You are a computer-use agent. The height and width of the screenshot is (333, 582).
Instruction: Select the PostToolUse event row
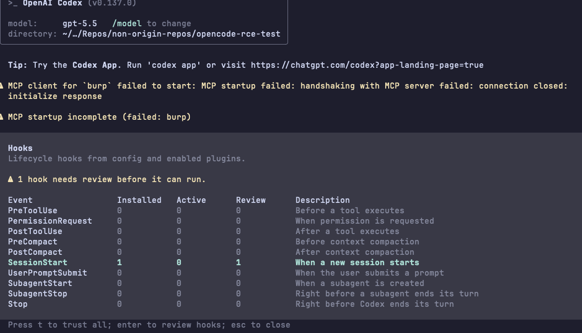click(204, 231)
